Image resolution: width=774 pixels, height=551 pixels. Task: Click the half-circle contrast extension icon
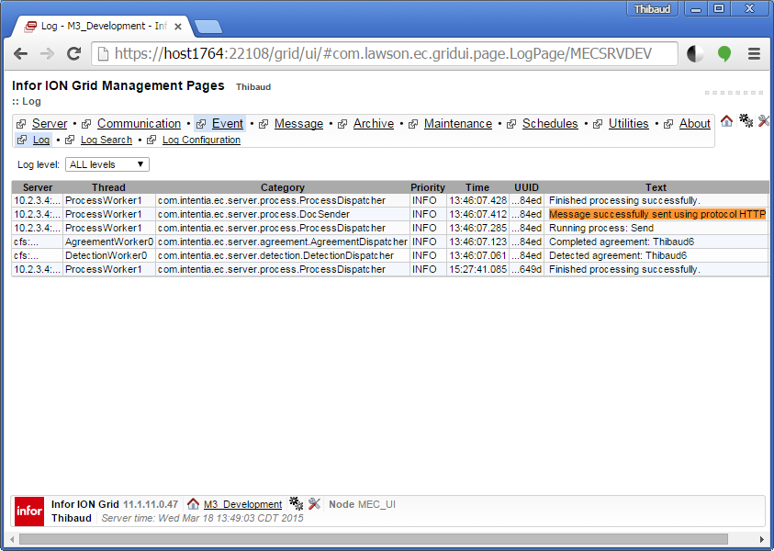point(695,53)
